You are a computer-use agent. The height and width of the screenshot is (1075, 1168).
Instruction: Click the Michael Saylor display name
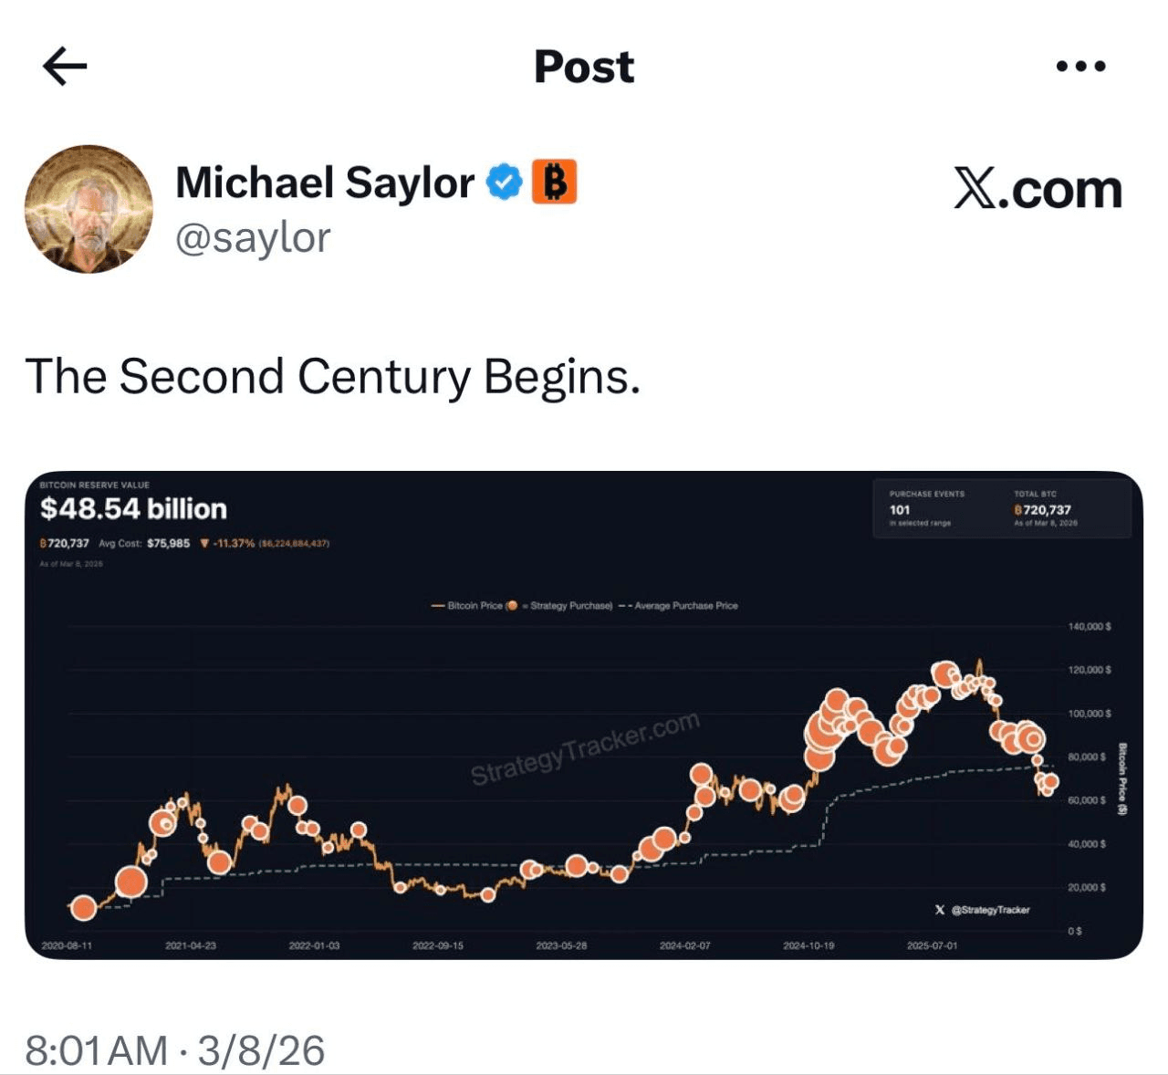pyautogui.click(x=324, y=183)
